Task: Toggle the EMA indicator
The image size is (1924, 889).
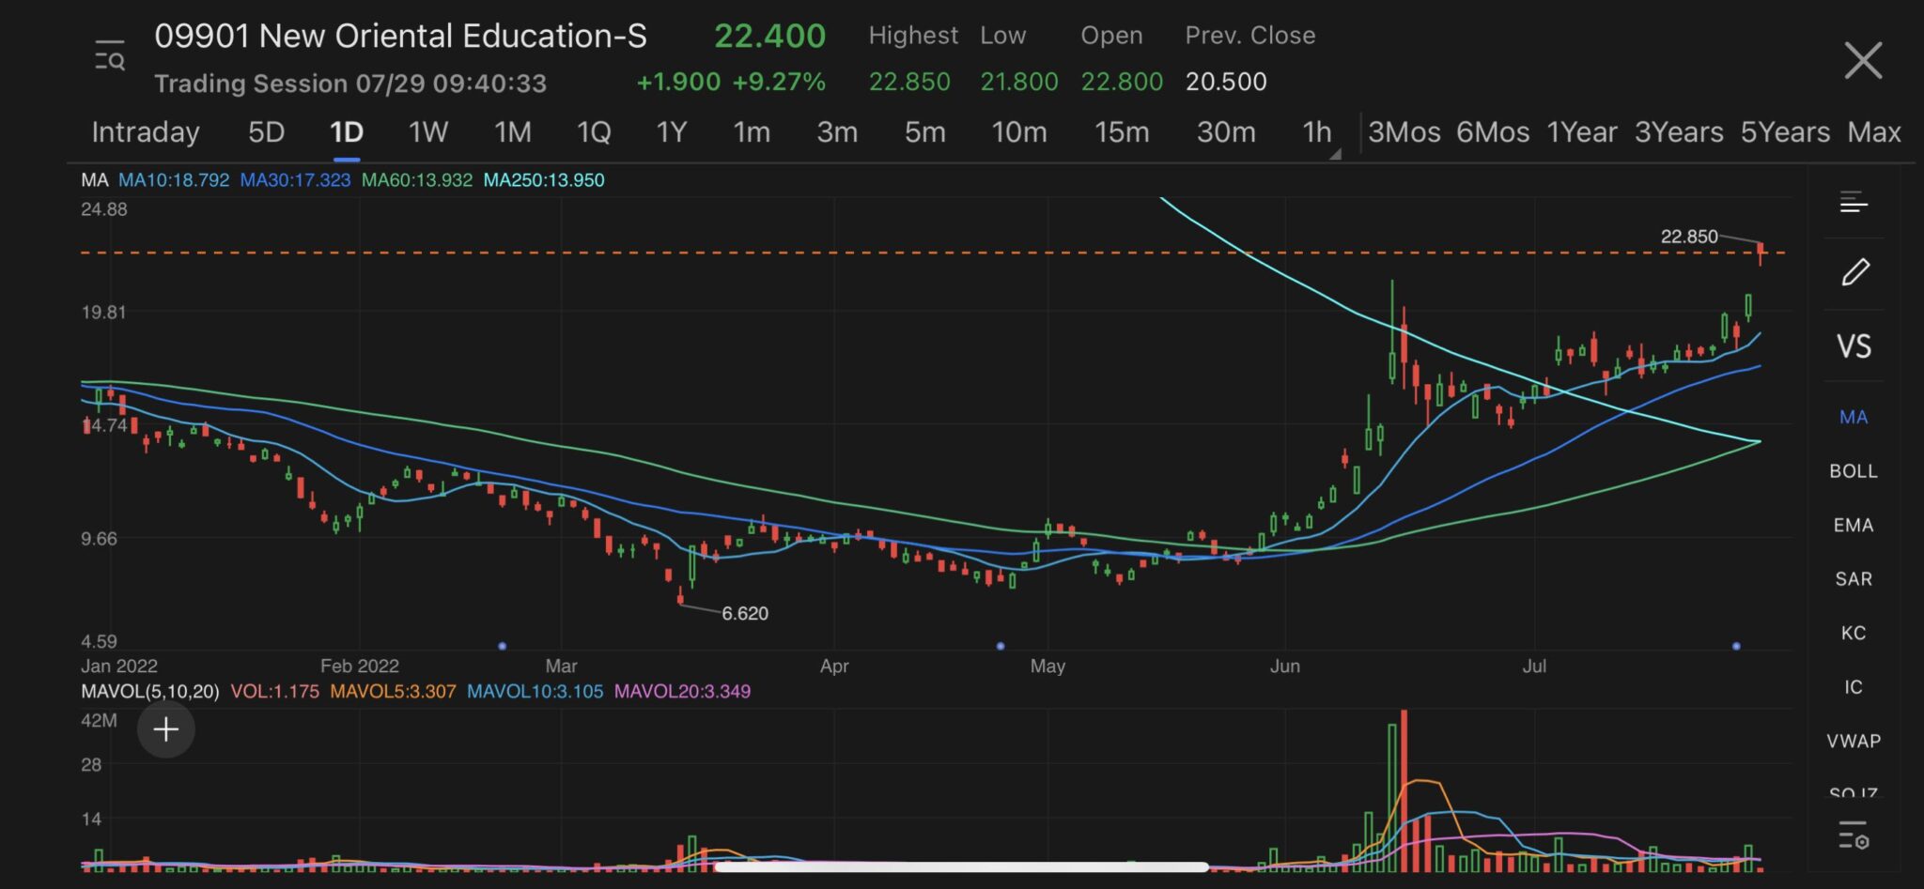Action: tap(1854, 526)
